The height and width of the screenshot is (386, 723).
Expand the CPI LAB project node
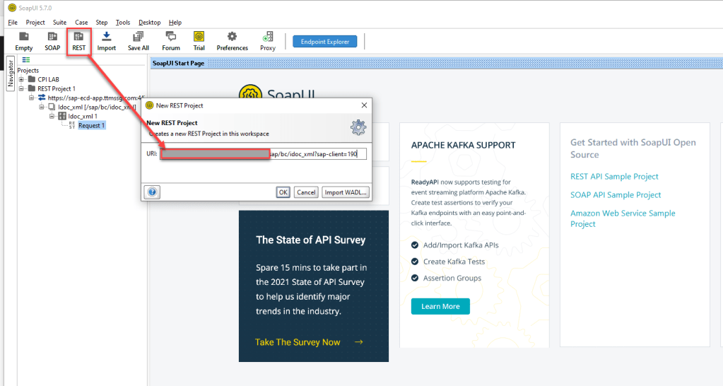[21, 79]
